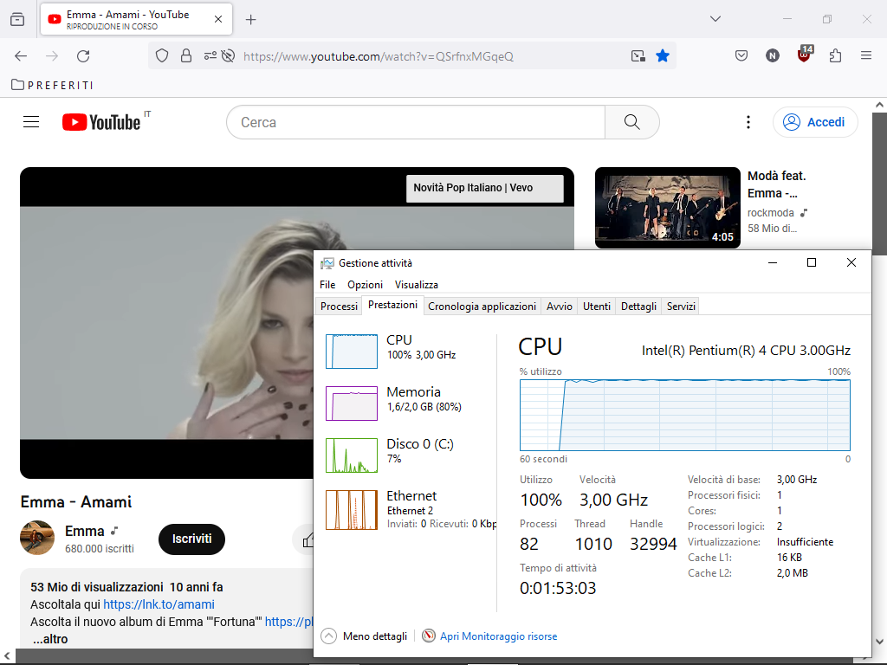Open Visualizza menu in Gestione attività

click(417, 284)
